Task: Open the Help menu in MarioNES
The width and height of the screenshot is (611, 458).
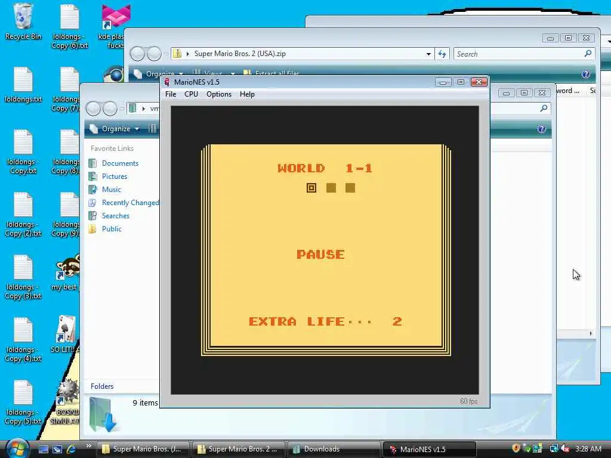Action: point(247,94)
